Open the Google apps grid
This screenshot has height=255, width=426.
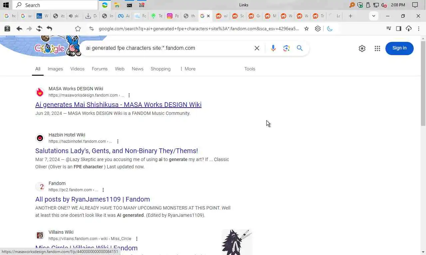(x=377, y=48)
